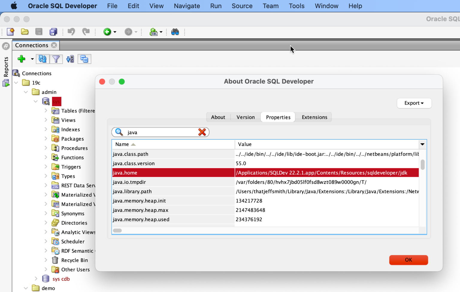Clear the java search with the red X
This screenshot has height=292, width=460.
[x=202, y=132]
